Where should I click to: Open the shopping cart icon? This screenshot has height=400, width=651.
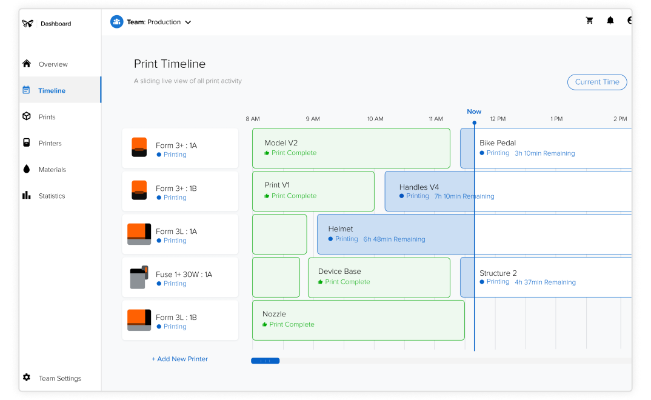(x=589, y=21)
